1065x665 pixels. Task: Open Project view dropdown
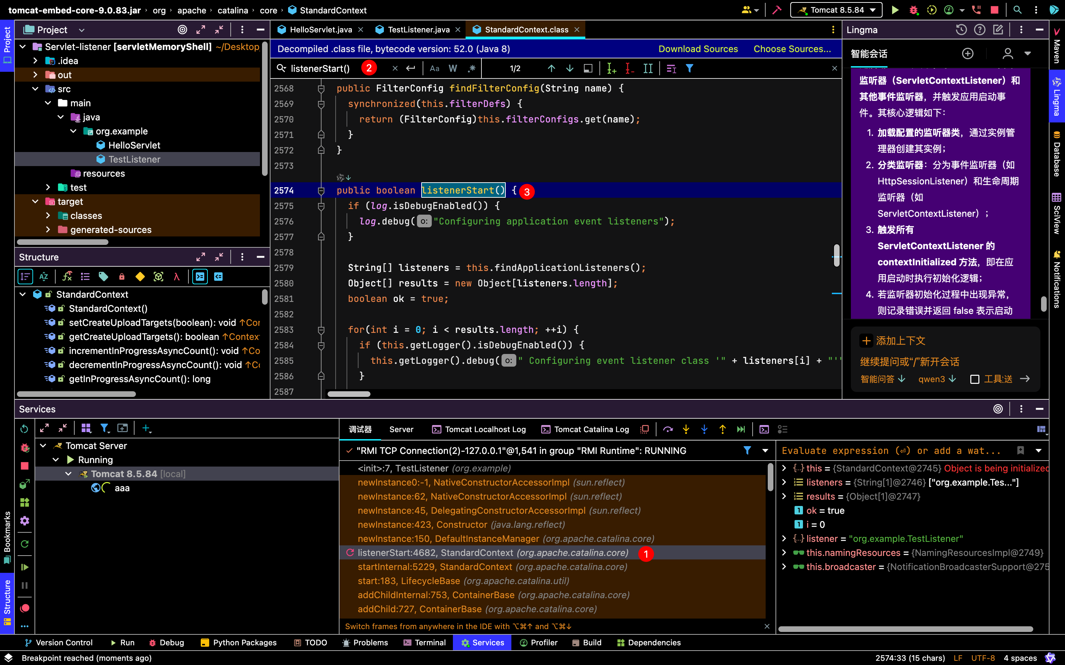point(81,30)
